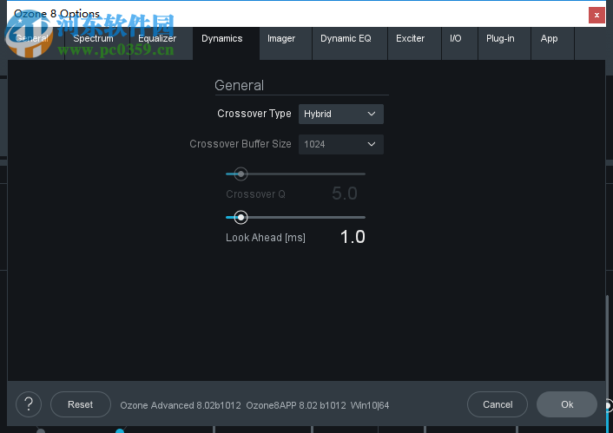The width and height of the screenshot is (613, 433).
Task: Open the Imager tab
Action: [x=286, y=43]
